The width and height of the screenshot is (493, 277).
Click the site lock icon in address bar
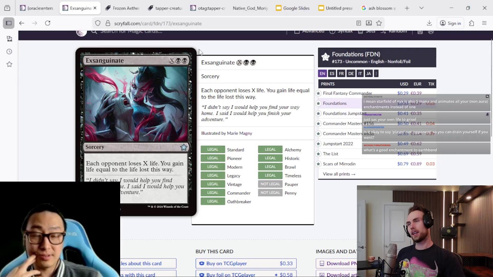[x=108, y=23]
